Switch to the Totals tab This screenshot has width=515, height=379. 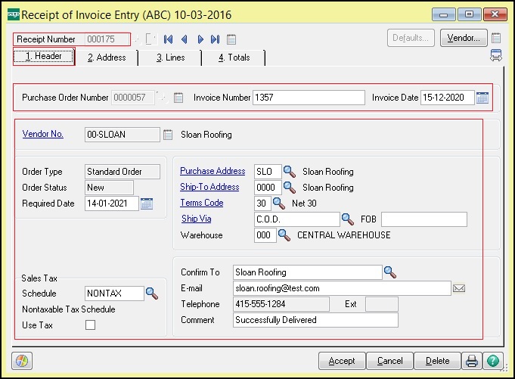[x=234, y=57]
